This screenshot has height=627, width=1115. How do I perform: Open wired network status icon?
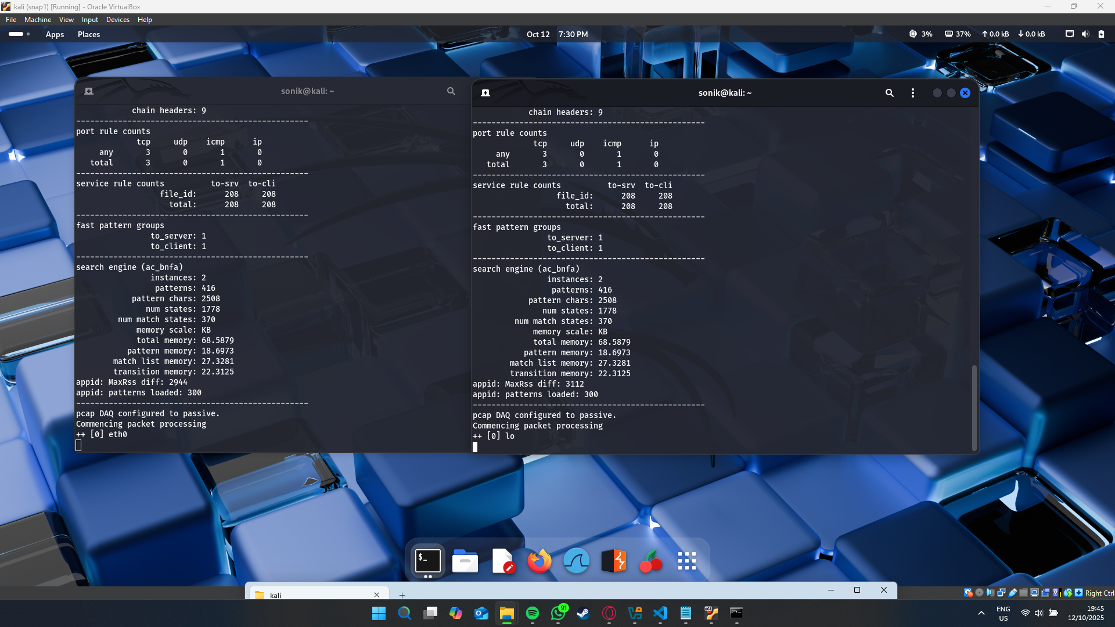[x=1069, y=34]
